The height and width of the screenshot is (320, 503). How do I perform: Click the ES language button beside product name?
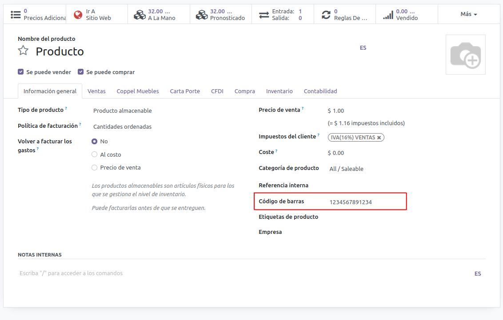(363, 47)
